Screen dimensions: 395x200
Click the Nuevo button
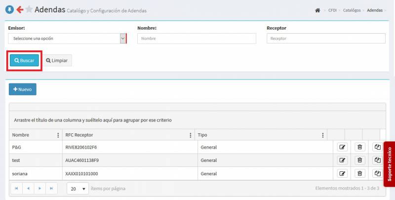point(23,89)
